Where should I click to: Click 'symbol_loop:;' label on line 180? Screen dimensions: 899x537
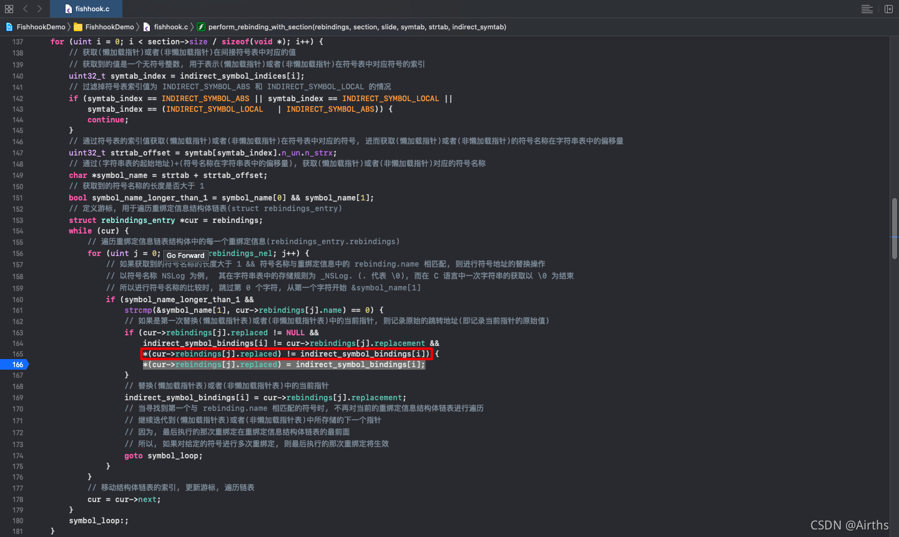click(99, 521)
